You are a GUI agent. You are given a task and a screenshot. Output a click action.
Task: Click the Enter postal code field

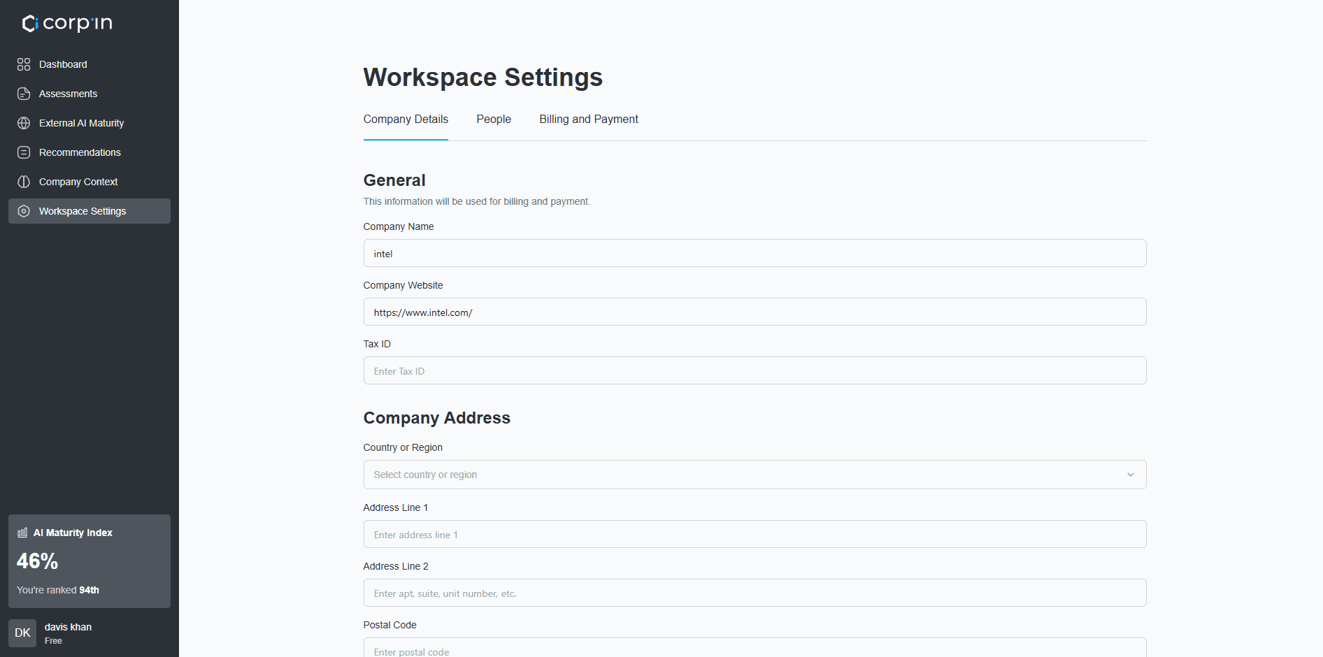pos(755,648)
